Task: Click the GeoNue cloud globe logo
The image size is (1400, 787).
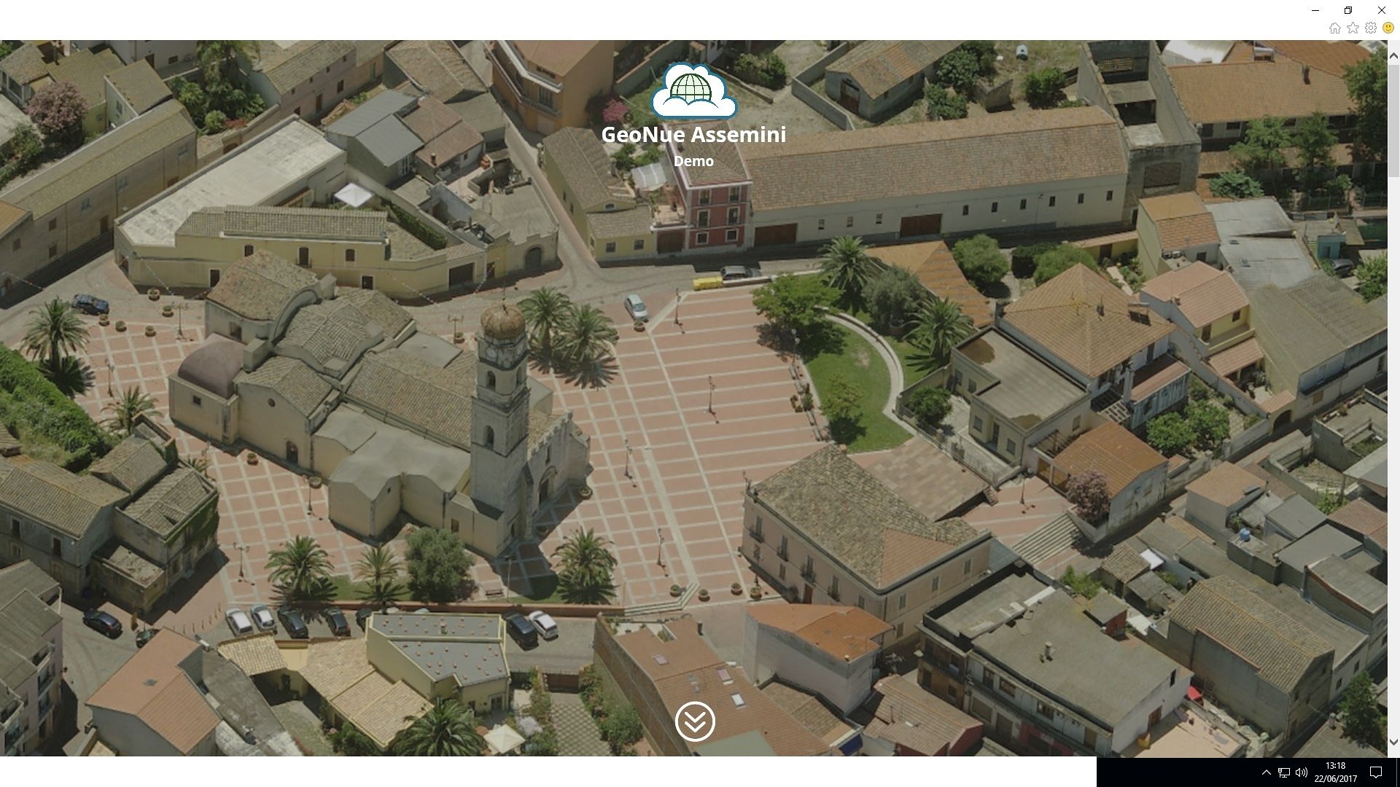Action: (x=693, y=91)
